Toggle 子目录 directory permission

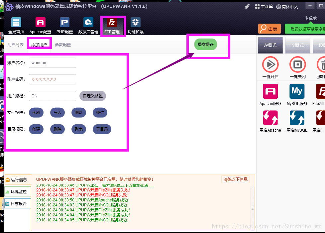(102, 129)
